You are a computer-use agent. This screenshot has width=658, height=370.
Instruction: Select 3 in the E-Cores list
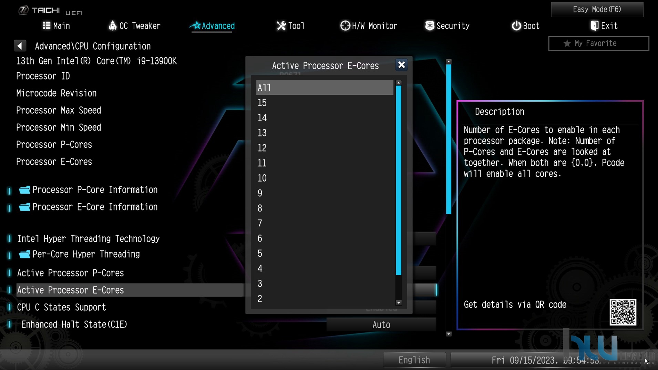325,284
